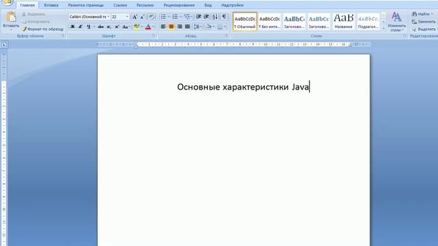This screenshot has width=438, height=246.
Task: Expand the Styles gallery with More arrow
Action: [x=383, y=28]
